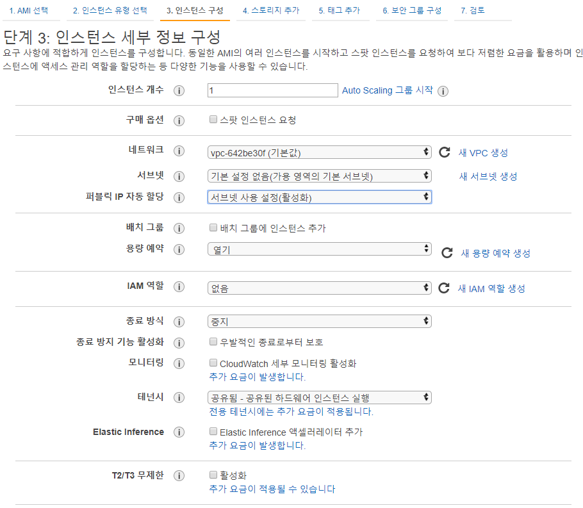Go to step 7. 검토 tab

473,10
